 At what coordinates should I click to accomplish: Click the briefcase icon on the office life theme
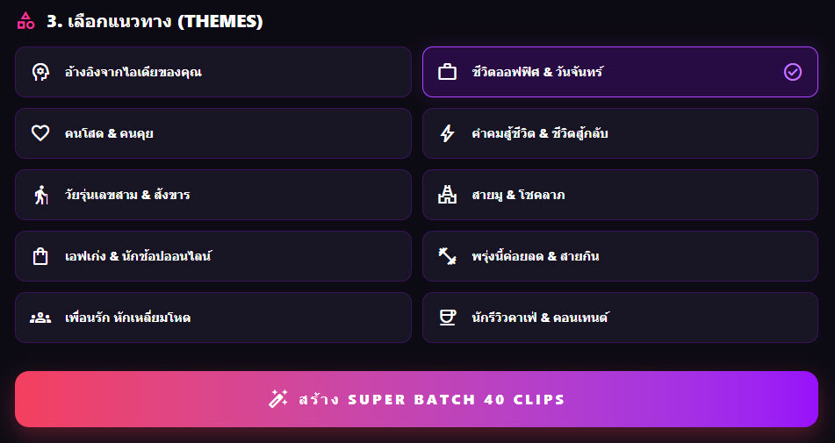click(x=447, y=72)
